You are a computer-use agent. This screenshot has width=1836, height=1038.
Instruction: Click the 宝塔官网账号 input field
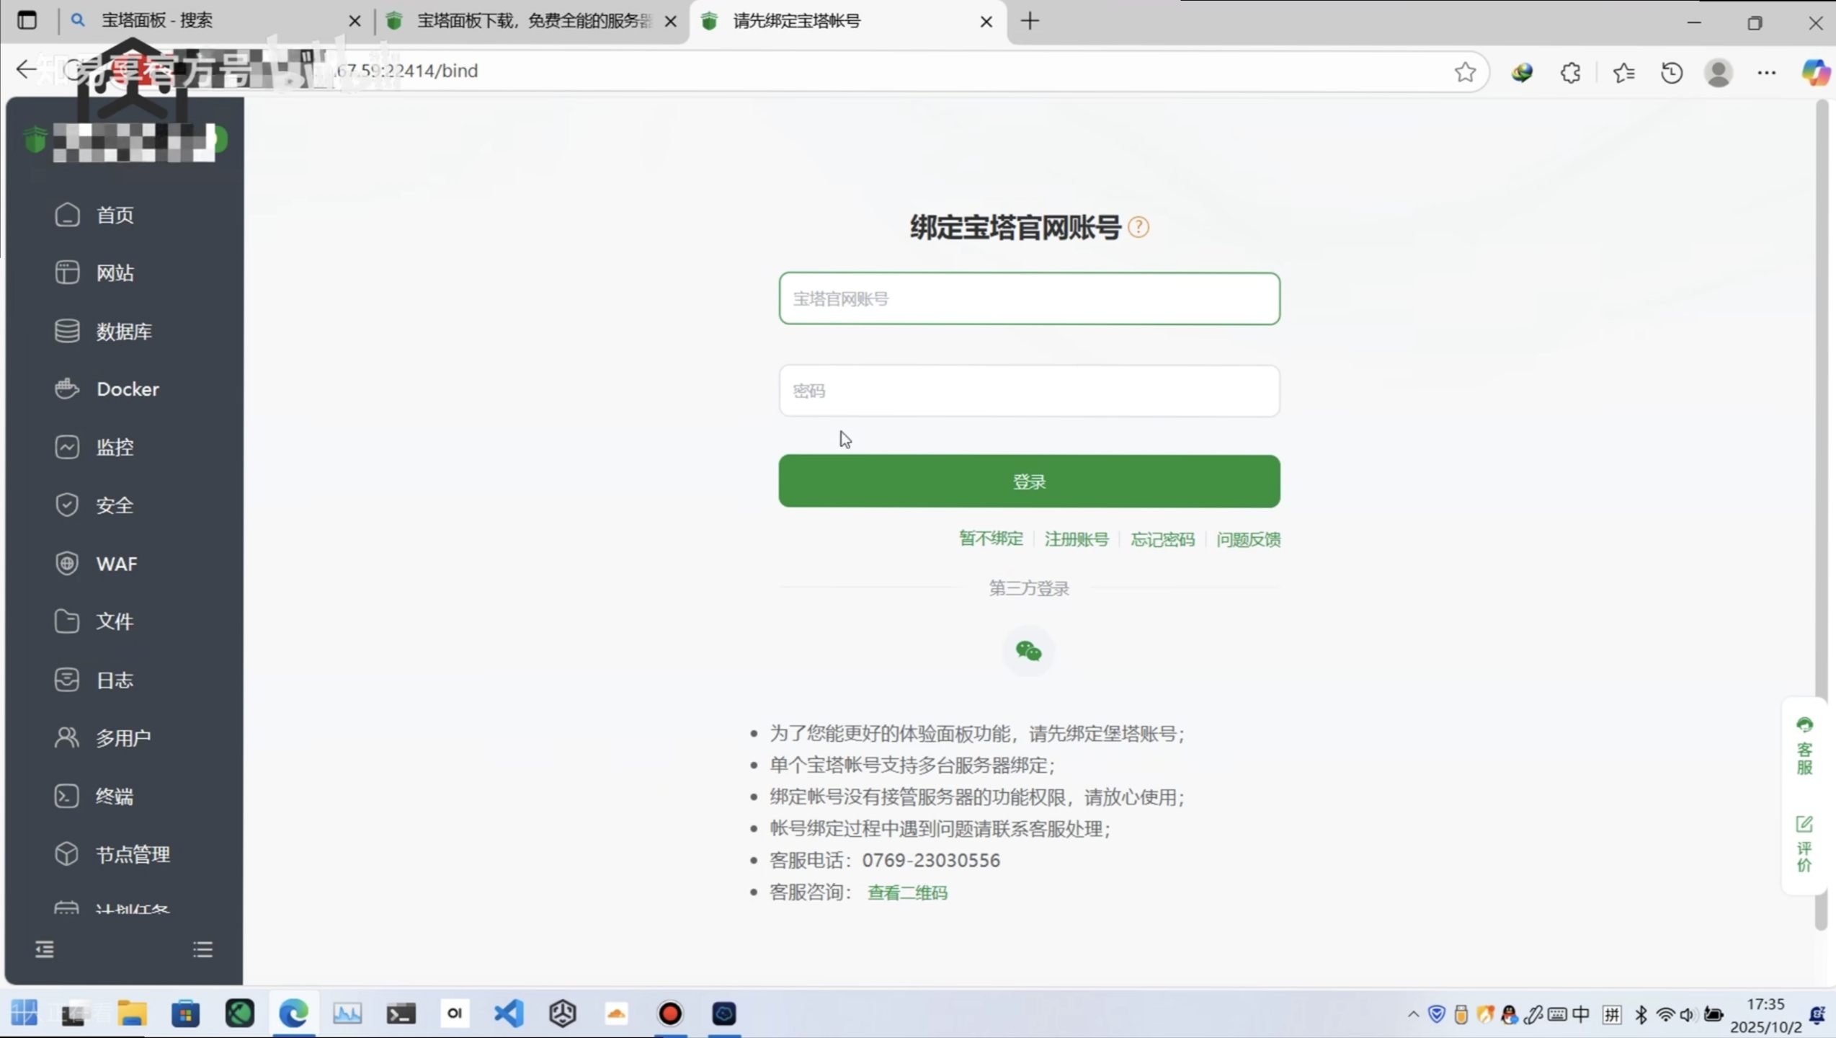[1029, 298]
